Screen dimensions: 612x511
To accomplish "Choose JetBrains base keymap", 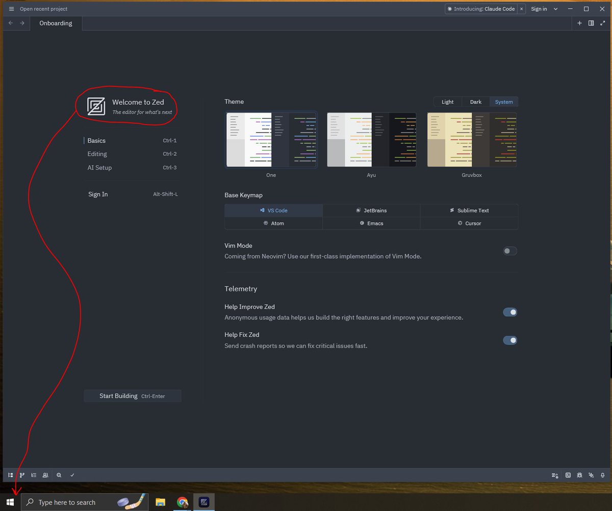I will point(371,210).
